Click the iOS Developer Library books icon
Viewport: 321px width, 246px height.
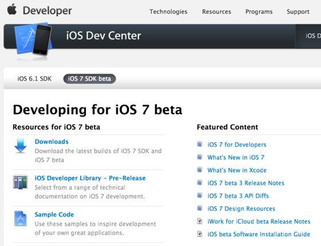click(x=20, y=182)
